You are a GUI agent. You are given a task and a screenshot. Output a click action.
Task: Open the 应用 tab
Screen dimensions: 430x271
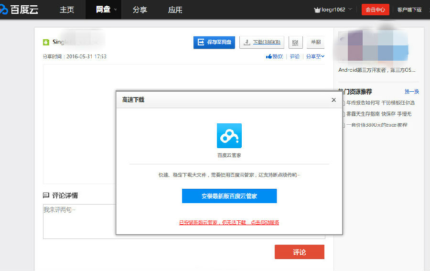pyautogui.click(x=175, y=10)
